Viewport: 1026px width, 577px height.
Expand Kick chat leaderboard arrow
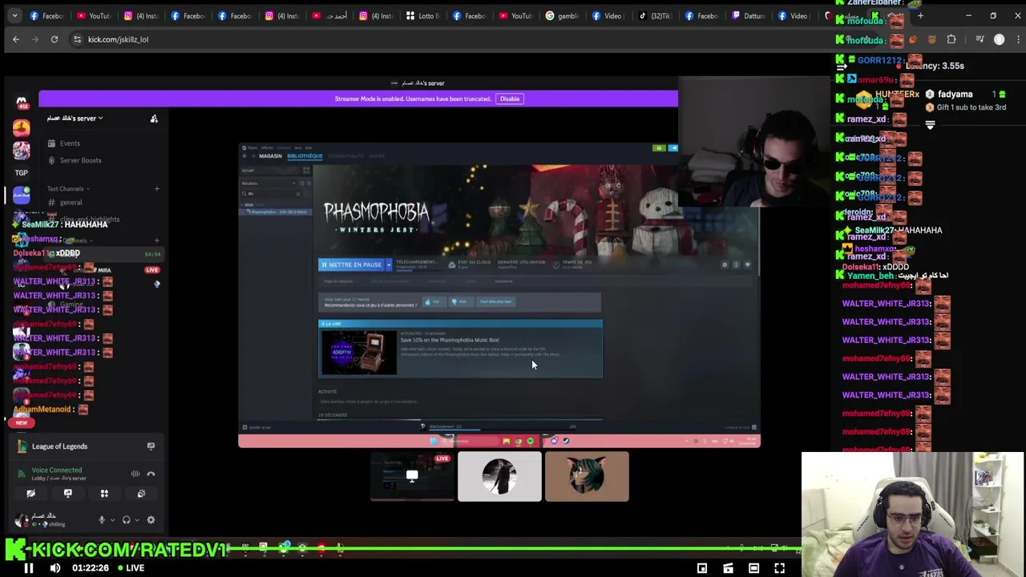click(x=930, y=125)
